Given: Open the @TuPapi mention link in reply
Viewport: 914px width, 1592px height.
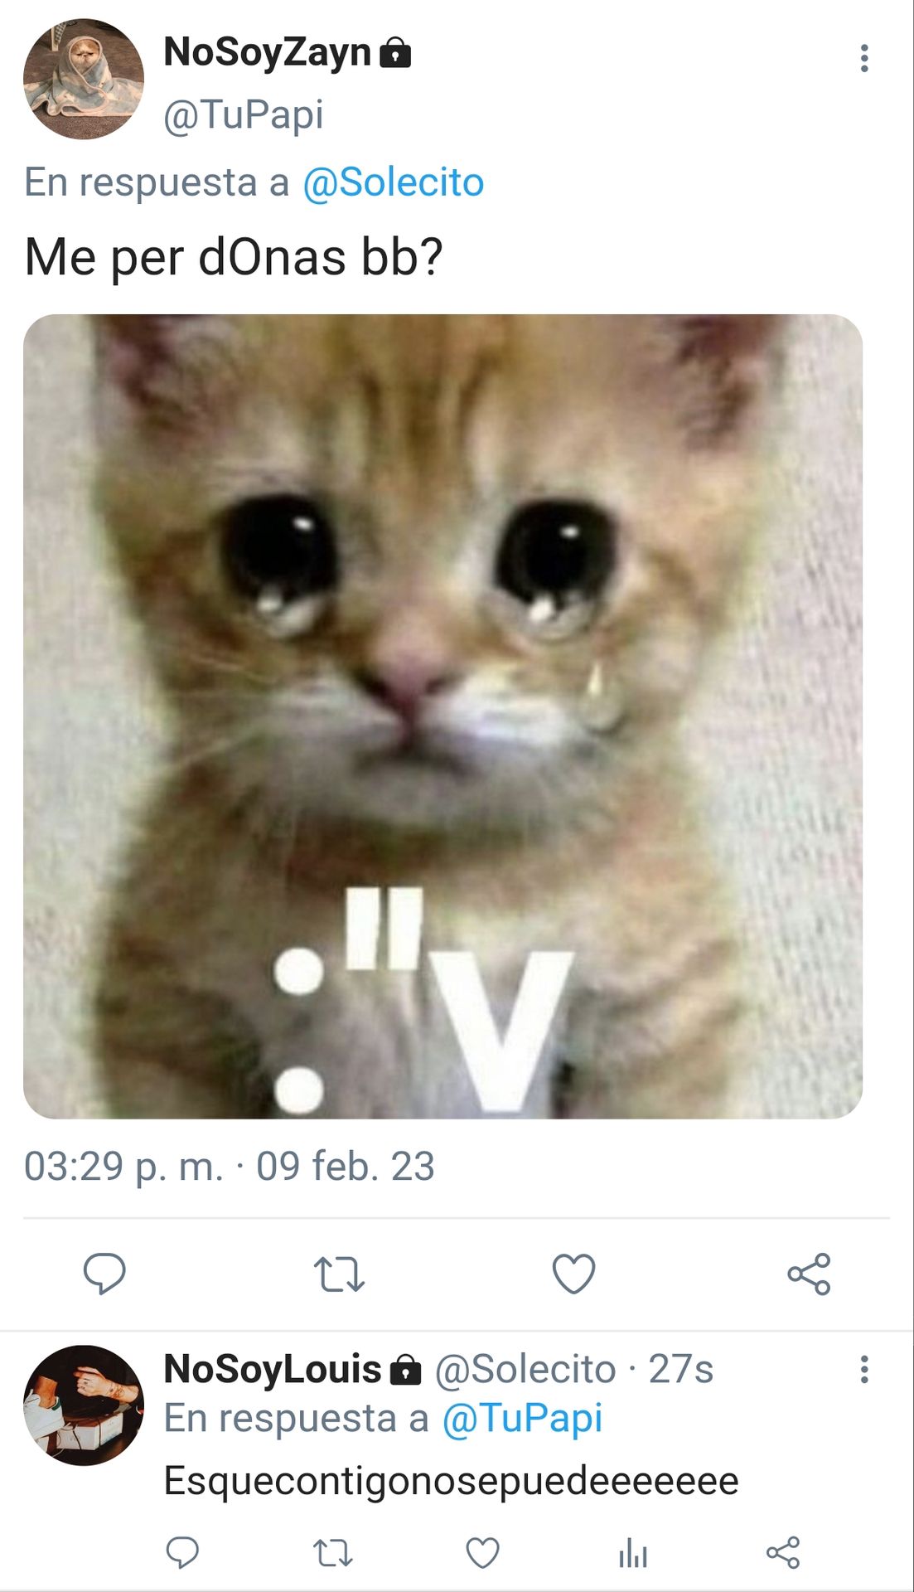Looking at the screenshot, I should (x=522, y=1418).
